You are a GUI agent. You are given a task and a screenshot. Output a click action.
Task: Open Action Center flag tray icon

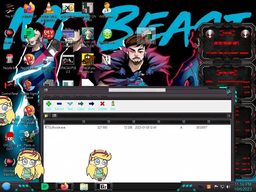(x=216, y=186)
